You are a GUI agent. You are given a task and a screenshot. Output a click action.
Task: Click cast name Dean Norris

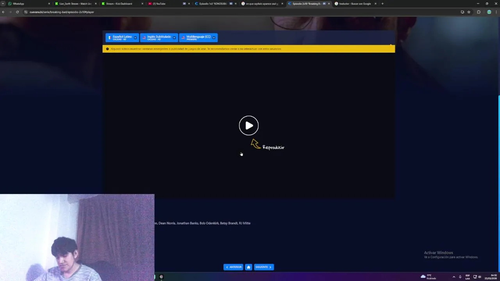point(167,223)
